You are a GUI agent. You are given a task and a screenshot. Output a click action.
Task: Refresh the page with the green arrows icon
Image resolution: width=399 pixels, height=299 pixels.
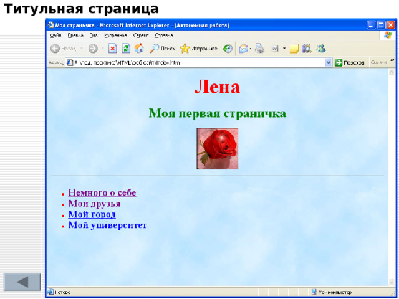point(126,49)
